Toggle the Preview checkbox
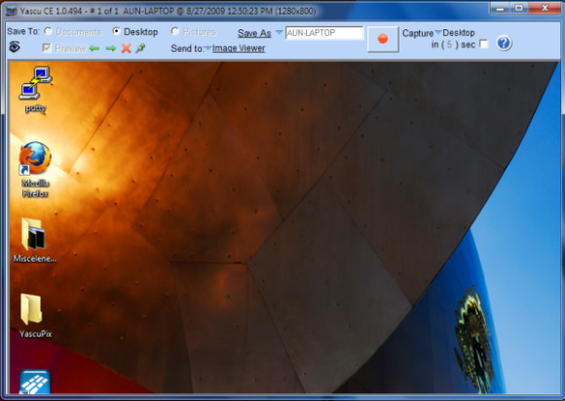The width and height of the screenshot is (565, 401). click(x=47, y=48)
